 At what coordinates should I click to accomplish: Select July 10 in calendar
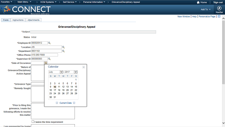[x=55, y=87]
